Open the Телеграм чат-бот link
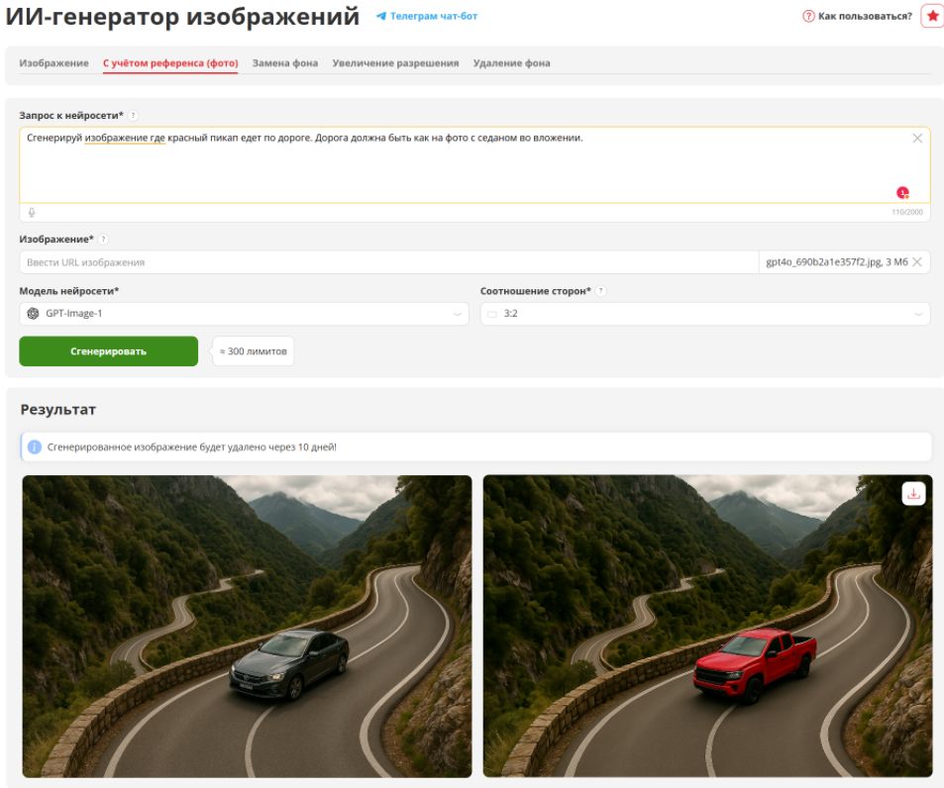 [x=427, y=16]
